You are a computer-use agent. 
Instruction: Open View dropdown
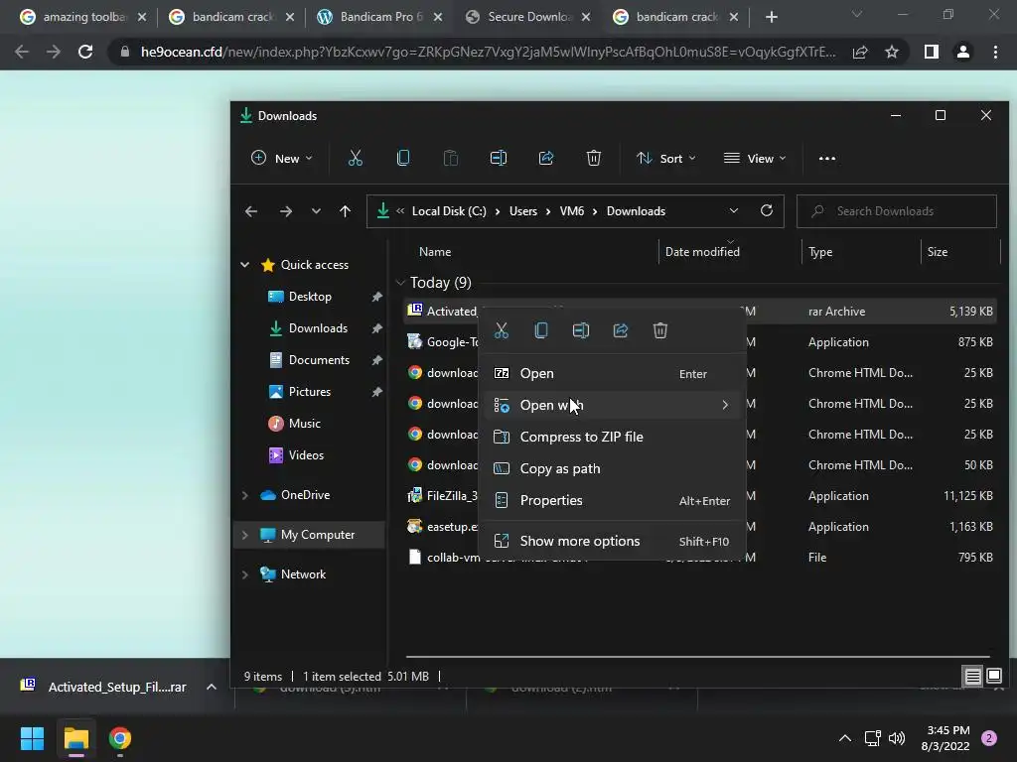[x=755, y=158]
